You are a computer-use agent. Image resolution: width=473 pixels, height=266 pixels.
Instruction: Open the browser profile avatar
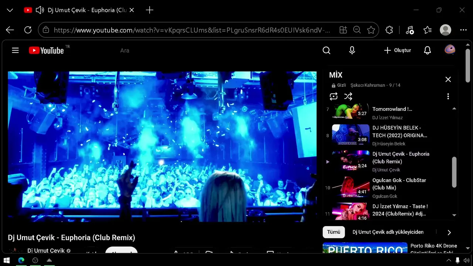click(x=446, y=30)
